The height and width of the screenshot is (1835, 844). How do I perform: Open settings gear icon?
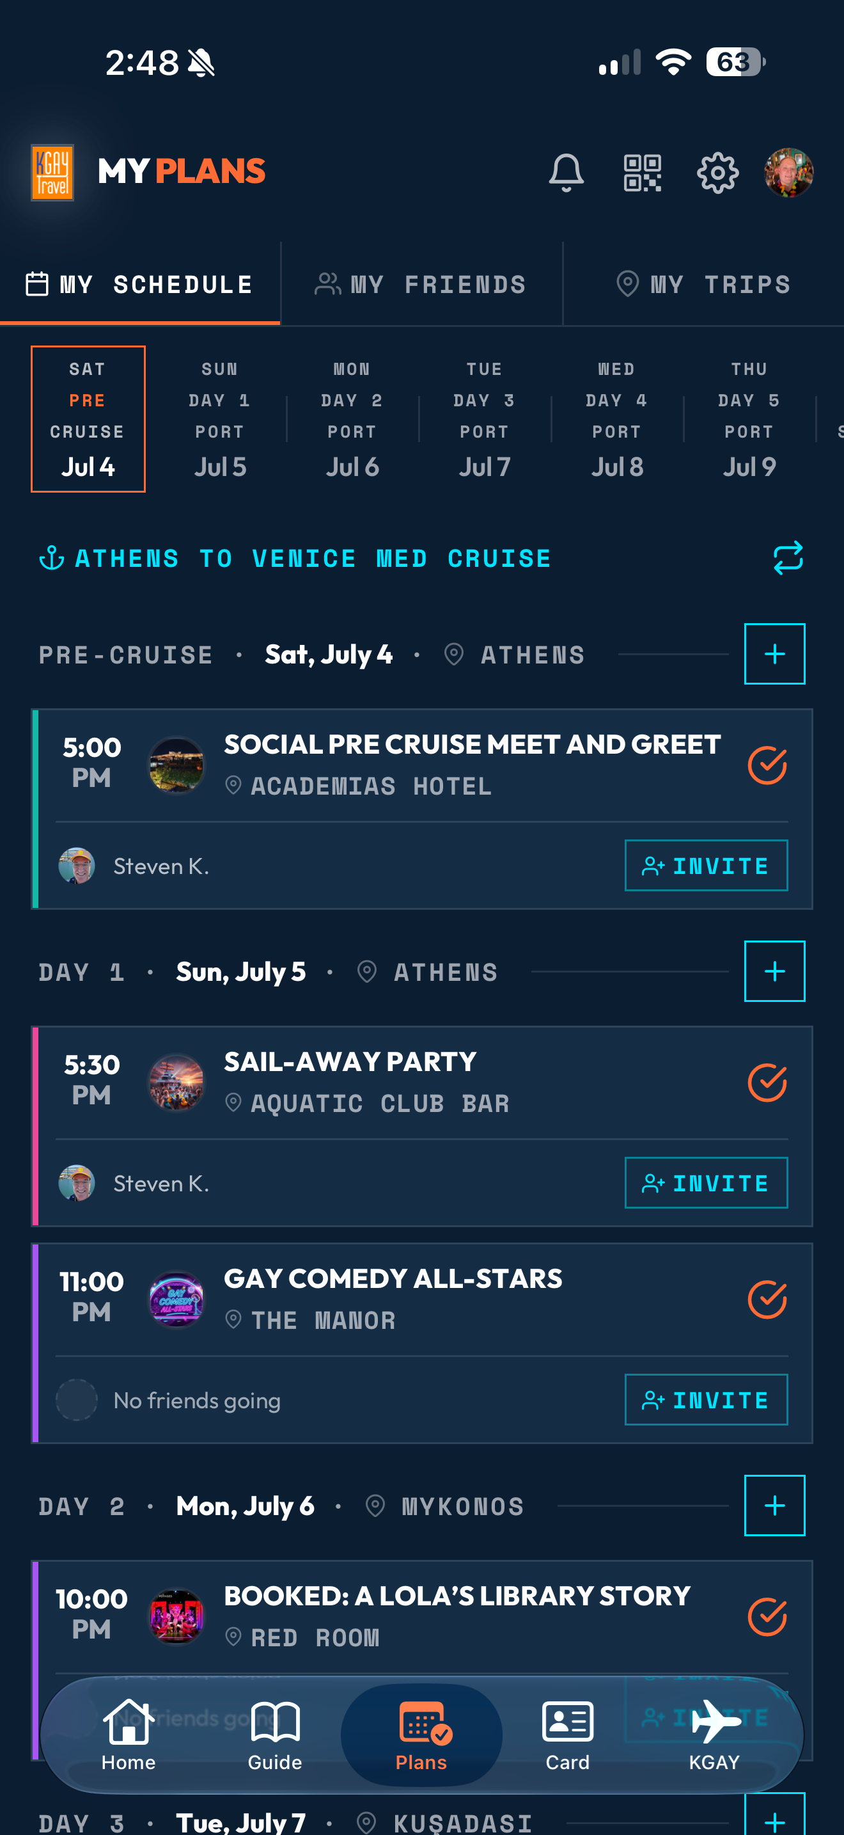pos(717,172)
